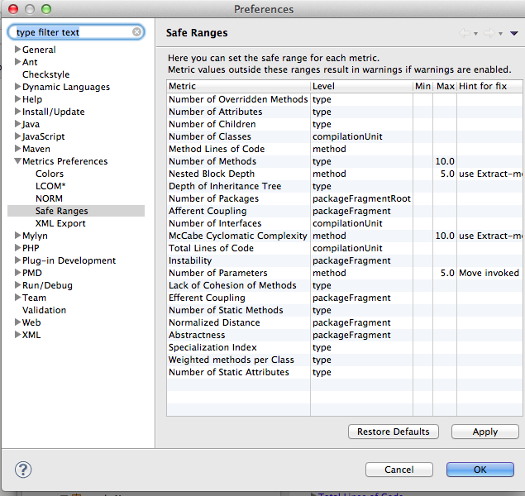Open the back history dropdown arrow

[475, 34]
